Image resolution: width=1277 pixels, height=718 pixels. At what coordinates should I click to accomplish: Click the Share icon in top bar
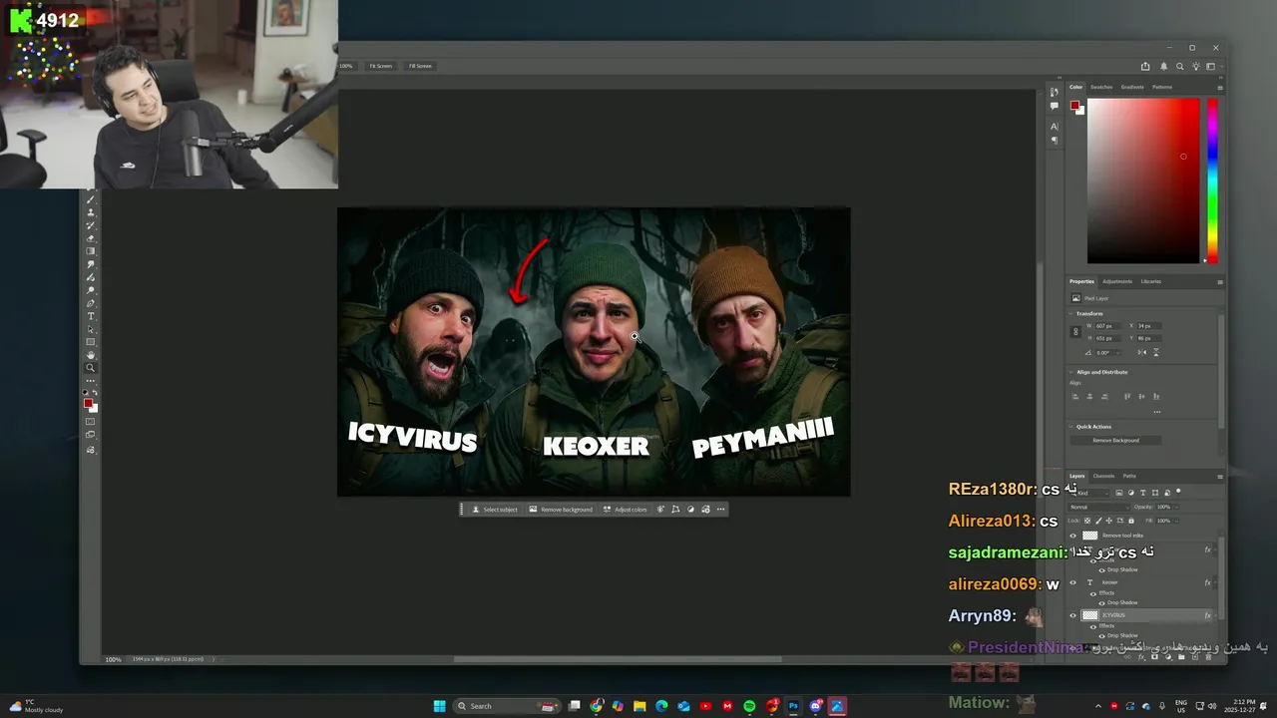point(1145,66)
